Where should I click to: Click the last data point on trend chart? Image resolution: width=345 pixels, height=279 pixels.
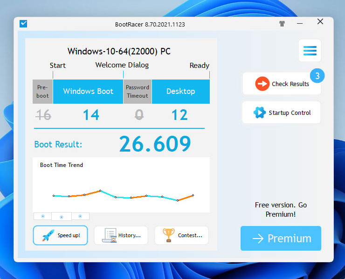(x=193, y=195)
